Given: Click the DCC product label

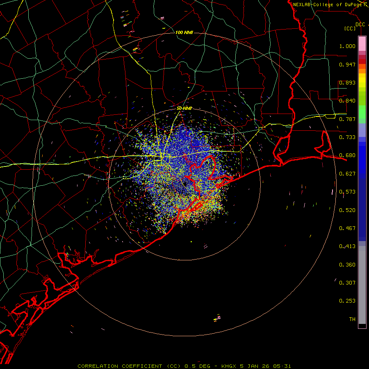Looking at the screenshot, I should click(360, 25).
